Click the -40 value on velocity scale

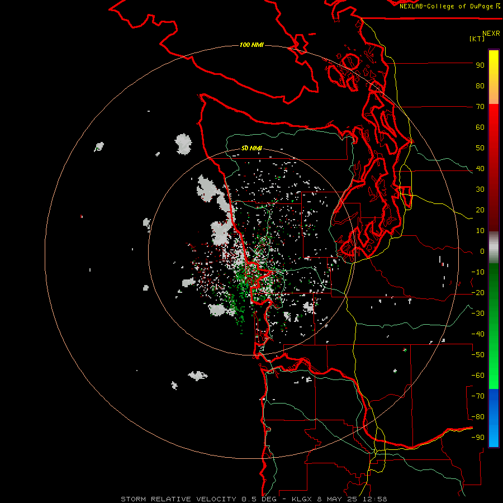click(x=478, y=334)
